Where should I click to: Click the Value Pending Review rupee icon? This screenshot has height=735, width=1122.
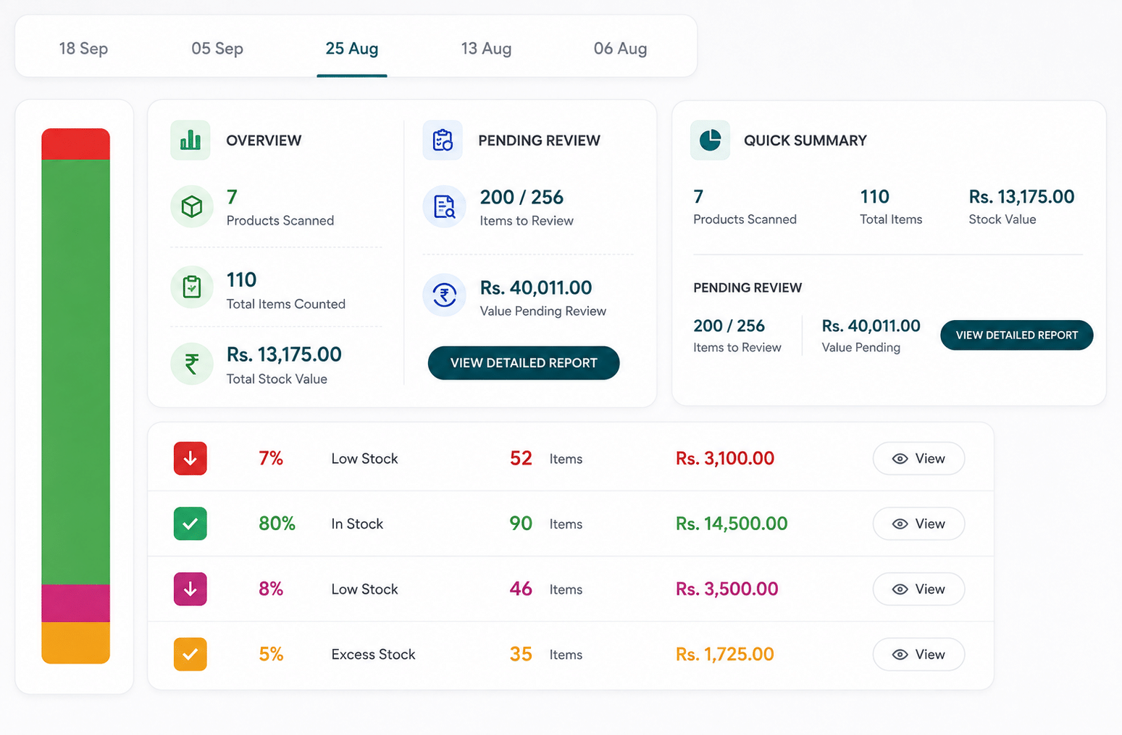444,295
